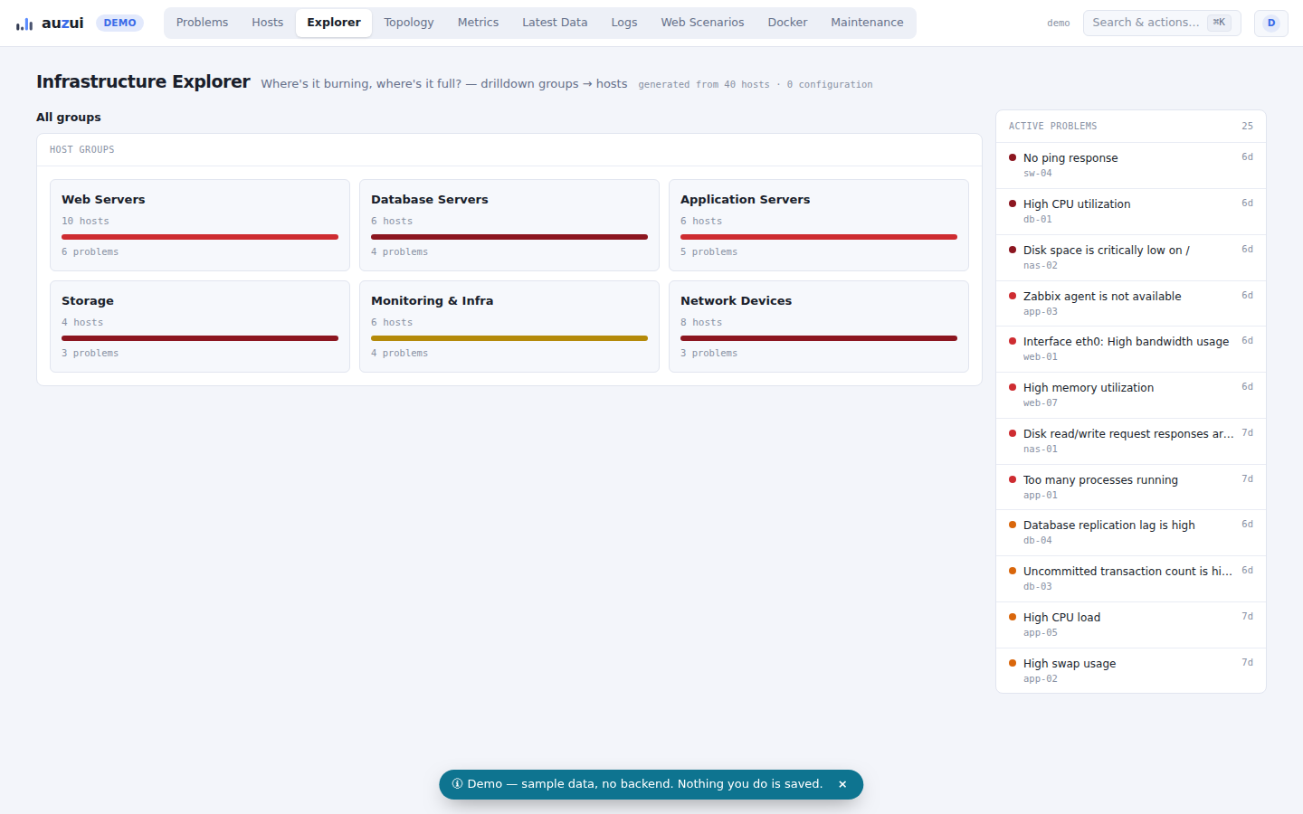Click the 5 problems text in Application Servers
The width and height of the screenshot is (1303, 814).
point(709,252)
